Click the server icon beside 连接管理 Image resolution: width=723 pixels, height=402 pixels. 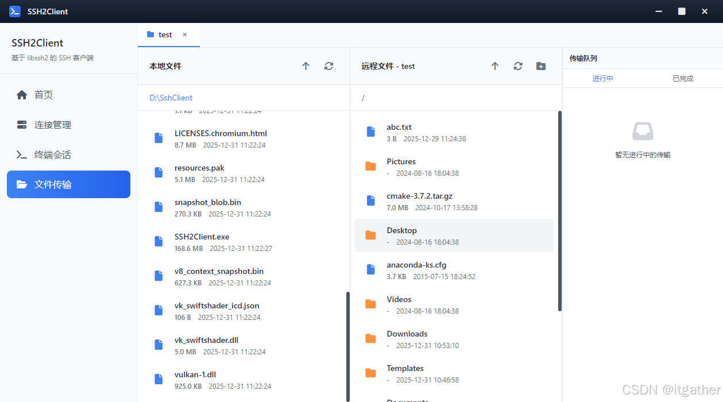pyautogui.click(x=22, y=125)
